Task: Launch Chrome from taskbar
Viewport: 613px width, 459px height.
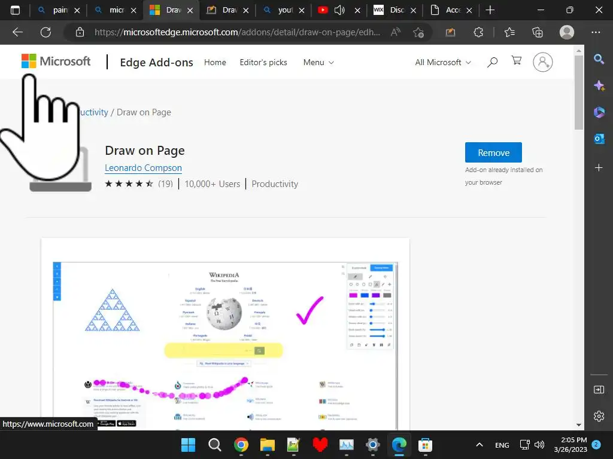Action: click(x=241, y=445)
